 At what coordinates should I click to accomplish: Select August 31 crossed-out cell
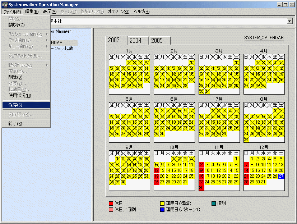tap(246, 140)
